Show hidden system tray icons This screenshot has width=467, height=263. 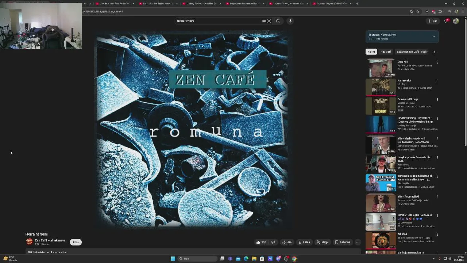(x=433, y=259)
